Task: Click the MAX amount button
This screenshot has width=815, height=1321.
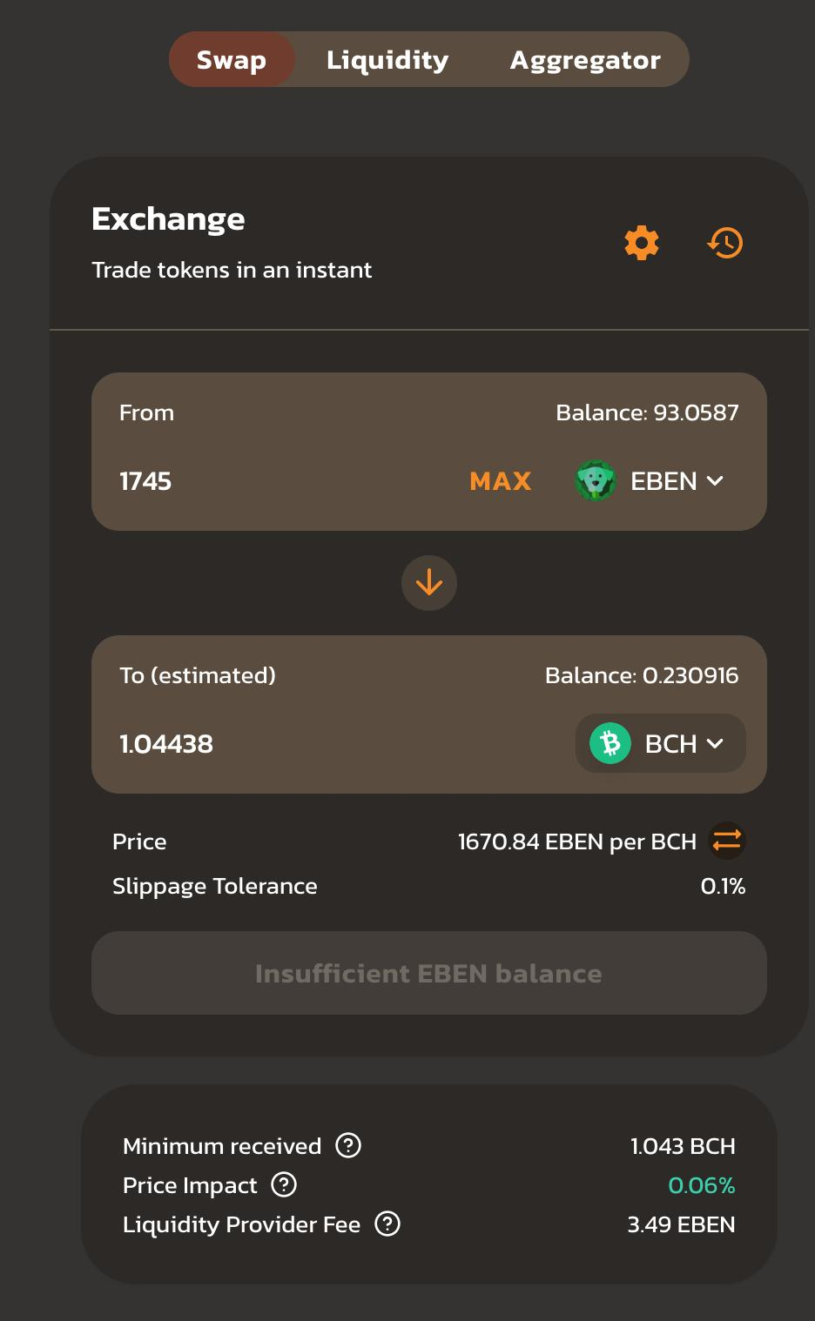Action: point(501,480)
